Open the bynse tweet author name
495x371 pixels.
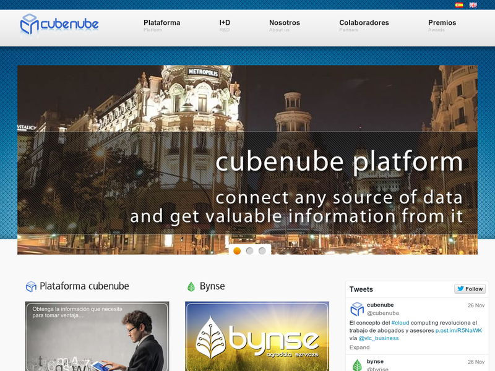[x=375, y=362]
